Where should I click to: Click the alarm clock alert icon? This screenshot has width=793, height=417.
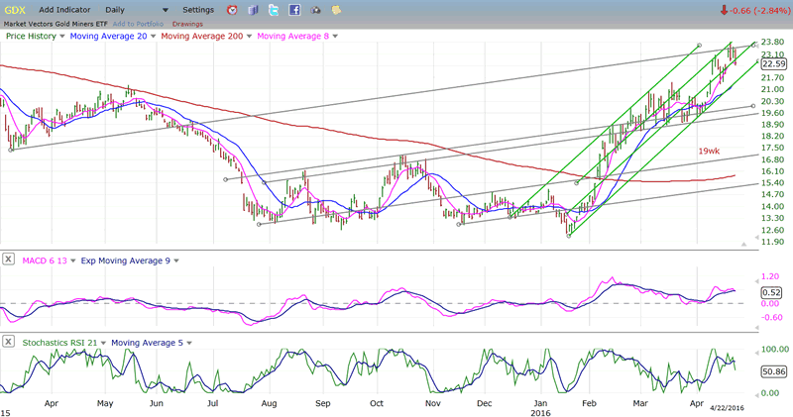(231, 10)
